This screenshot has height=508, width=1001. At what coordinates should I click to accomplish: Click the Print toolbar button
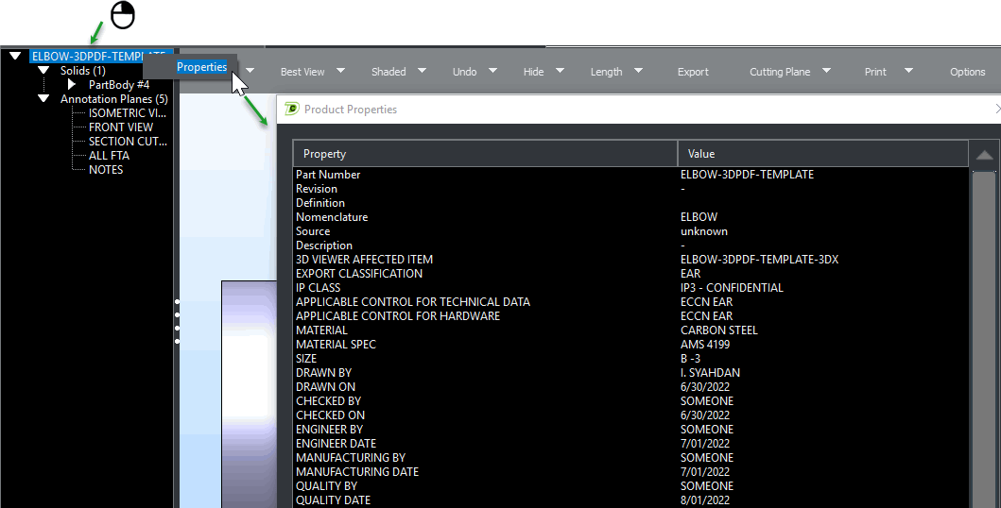(875, 72)
